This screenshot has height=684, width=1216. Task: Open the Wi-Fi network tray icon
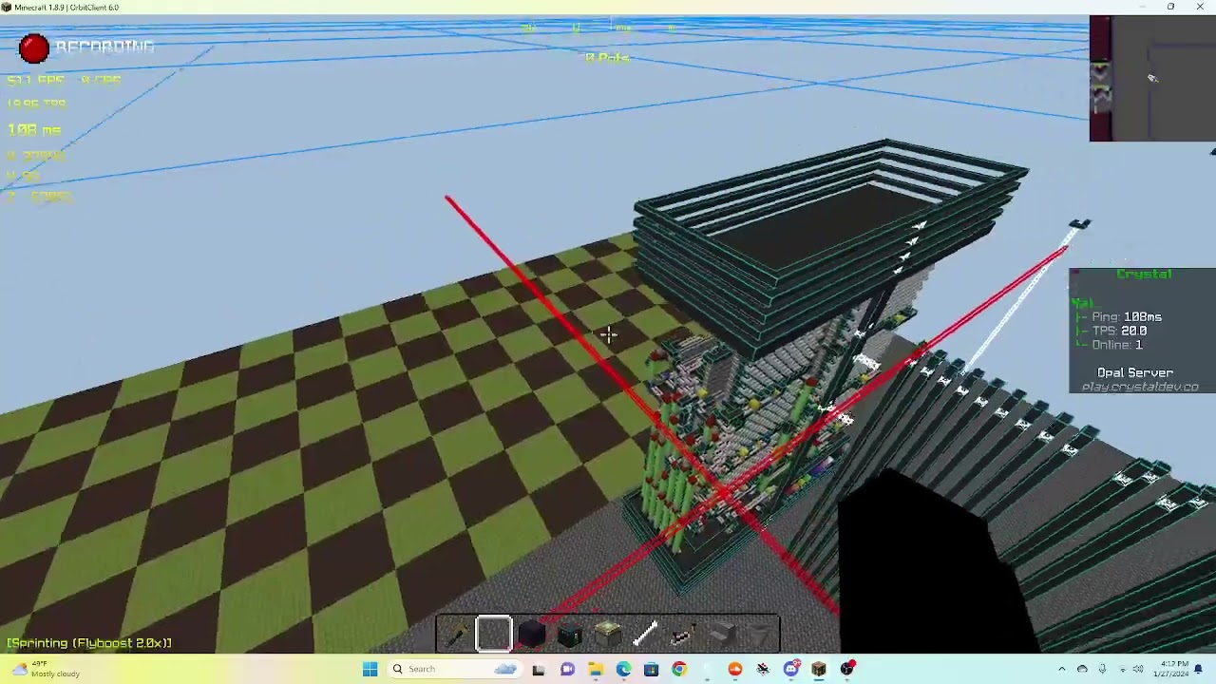click(x=1122, y=669)
